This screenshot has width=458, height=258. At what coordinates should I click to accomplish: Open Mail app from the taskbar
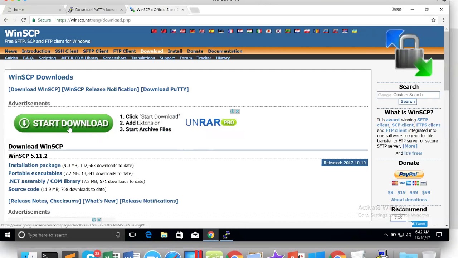[195, 235]
